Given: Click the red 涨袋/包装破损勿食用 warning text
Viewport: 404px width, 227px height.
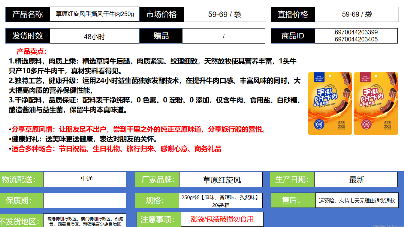Looking at the screenshot, I should 222,219.
